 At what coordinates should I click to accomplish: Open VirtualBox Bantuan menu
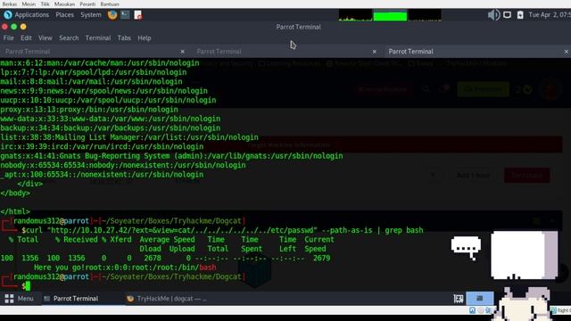110,4
